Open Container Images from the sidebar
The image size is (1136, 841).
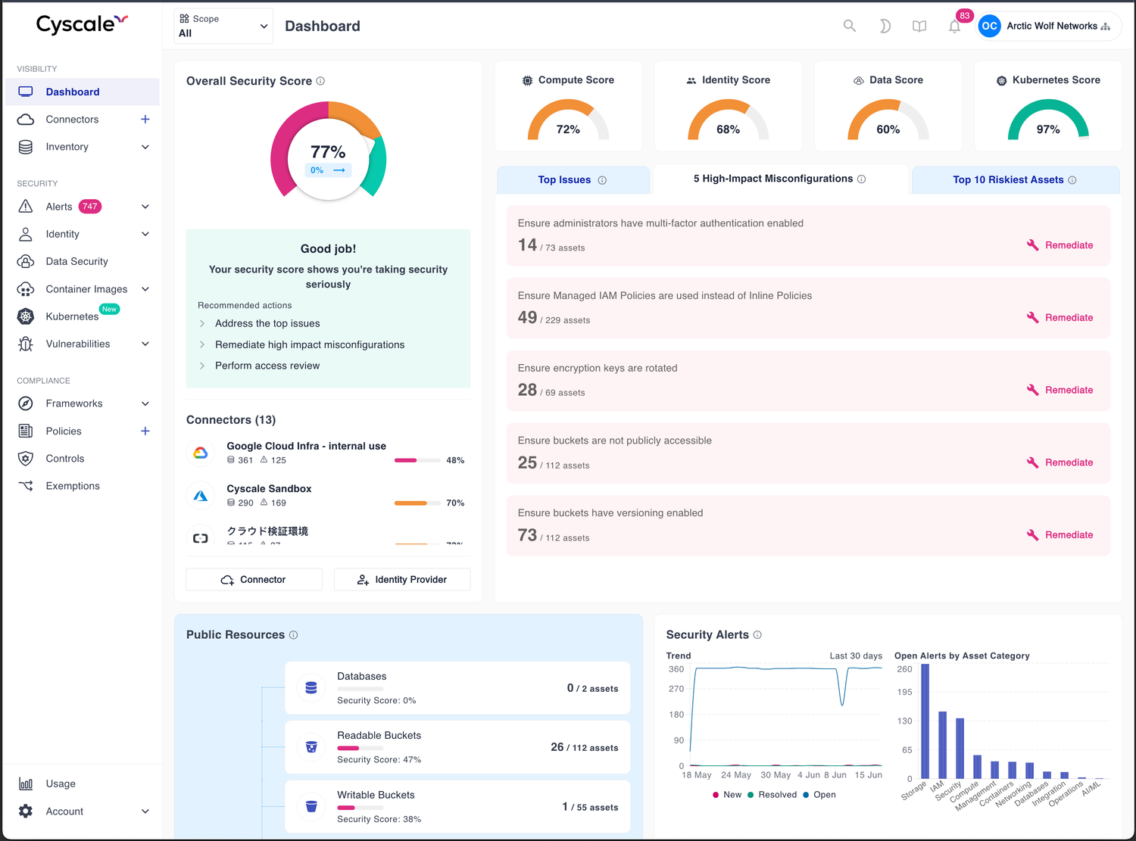86,288
